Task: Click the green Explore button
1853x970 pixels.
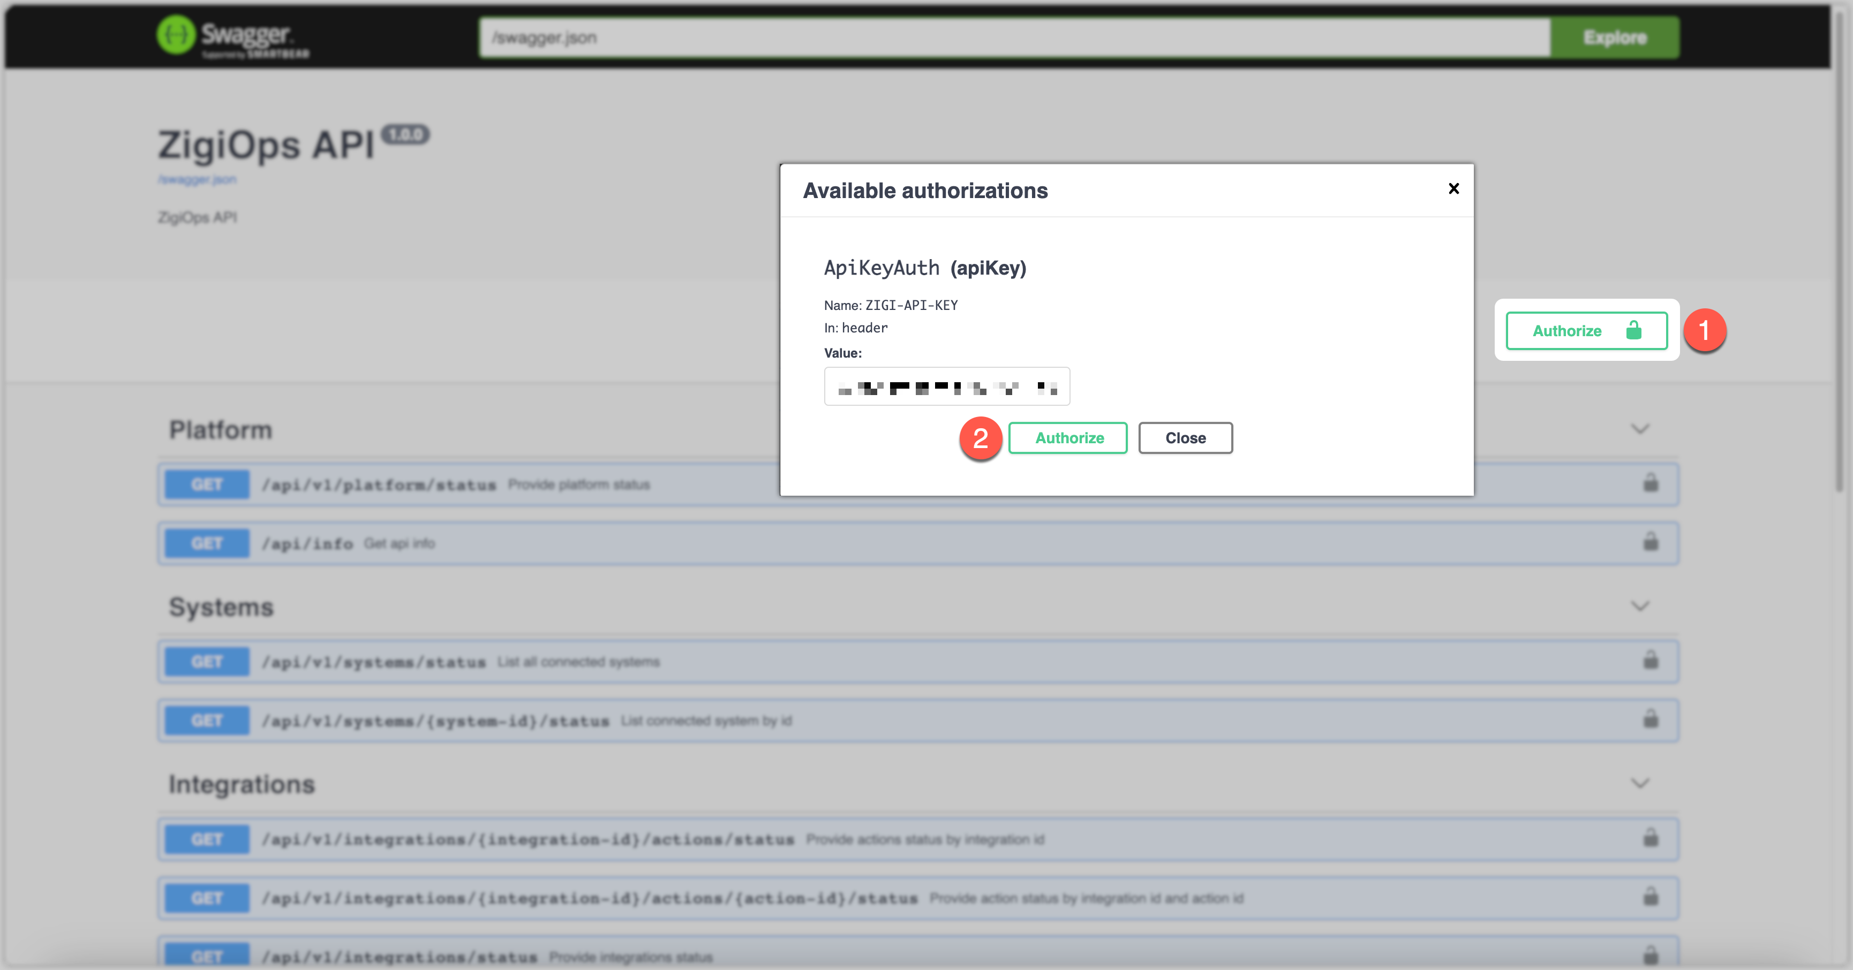Action: coord(1614,37)
